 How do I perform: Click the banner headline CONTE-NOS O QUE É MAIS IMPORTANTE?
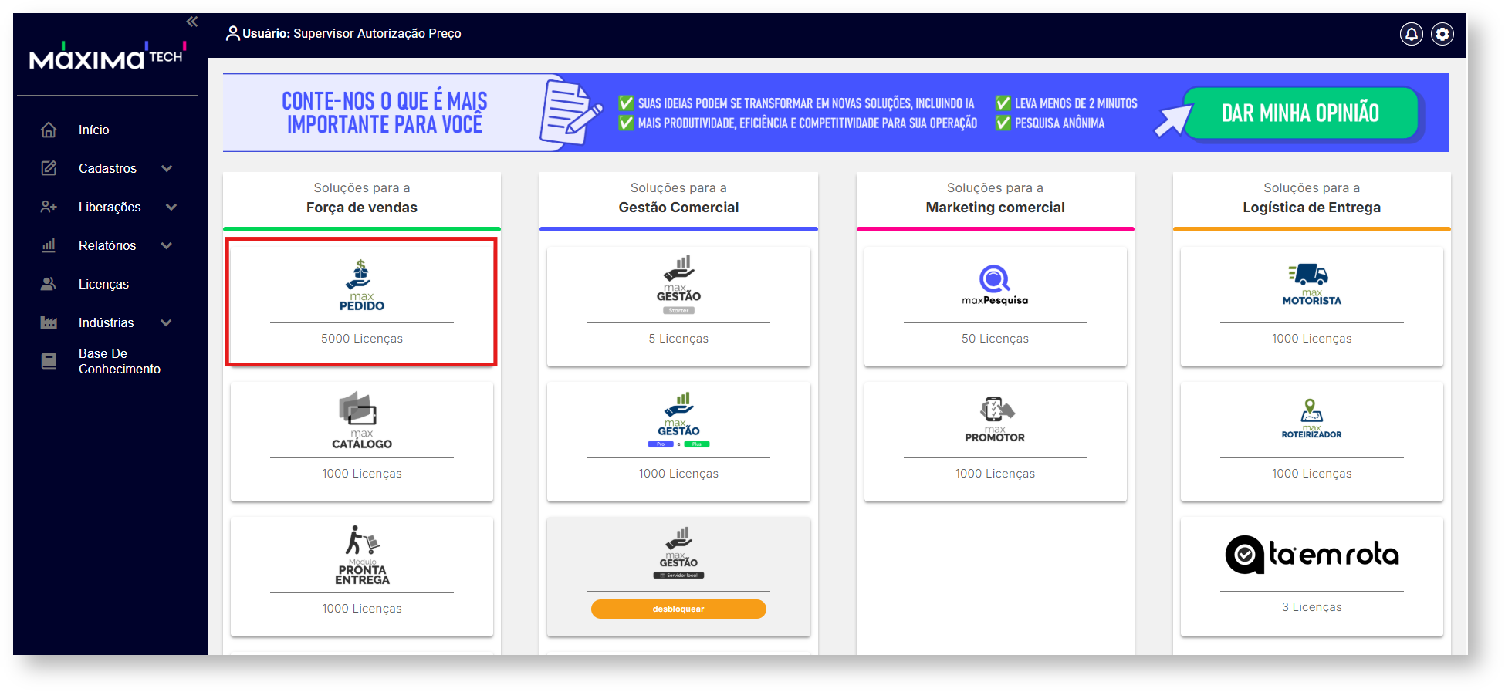point(384,113)
